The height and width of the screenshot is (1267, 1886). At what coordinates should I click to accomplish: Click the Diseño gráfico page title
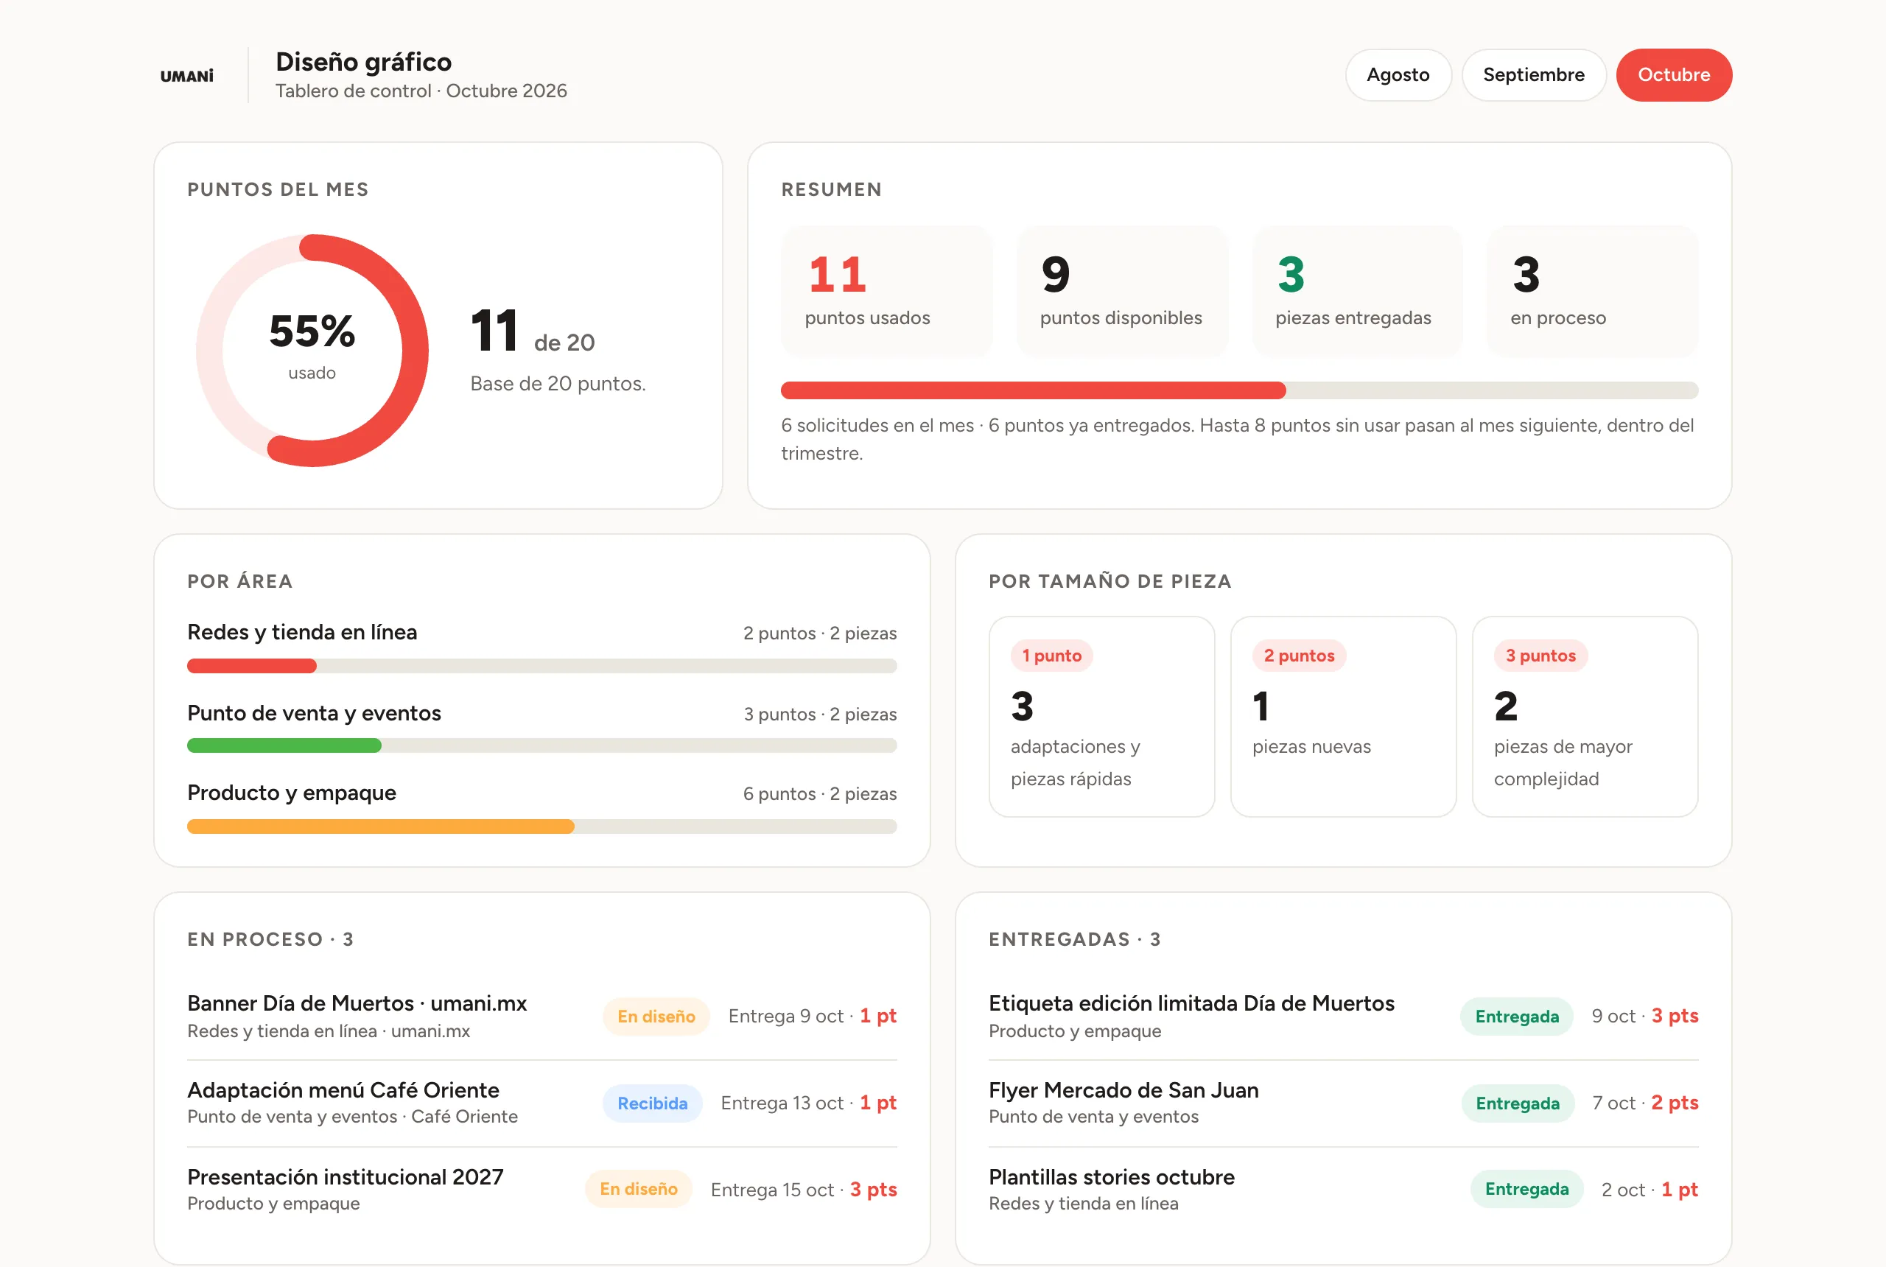(364, 61)
